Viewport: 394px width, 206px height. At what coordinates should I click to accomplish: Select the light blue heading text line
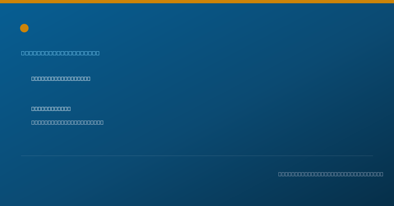pyautogui.click(x=60, y=53)
